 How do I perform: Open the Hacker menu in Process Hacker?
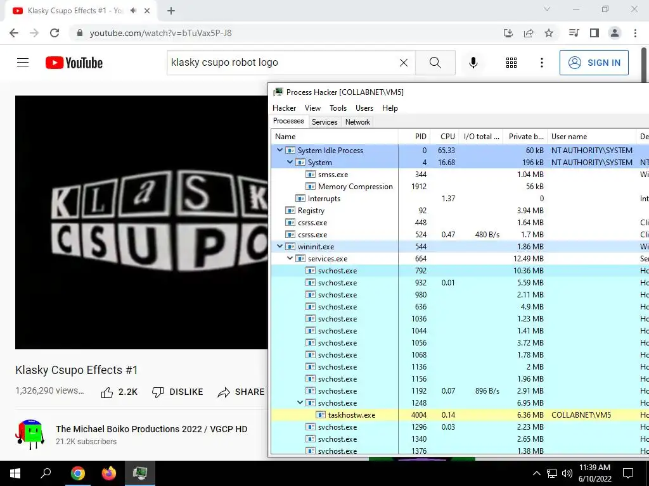click(285, 108)
